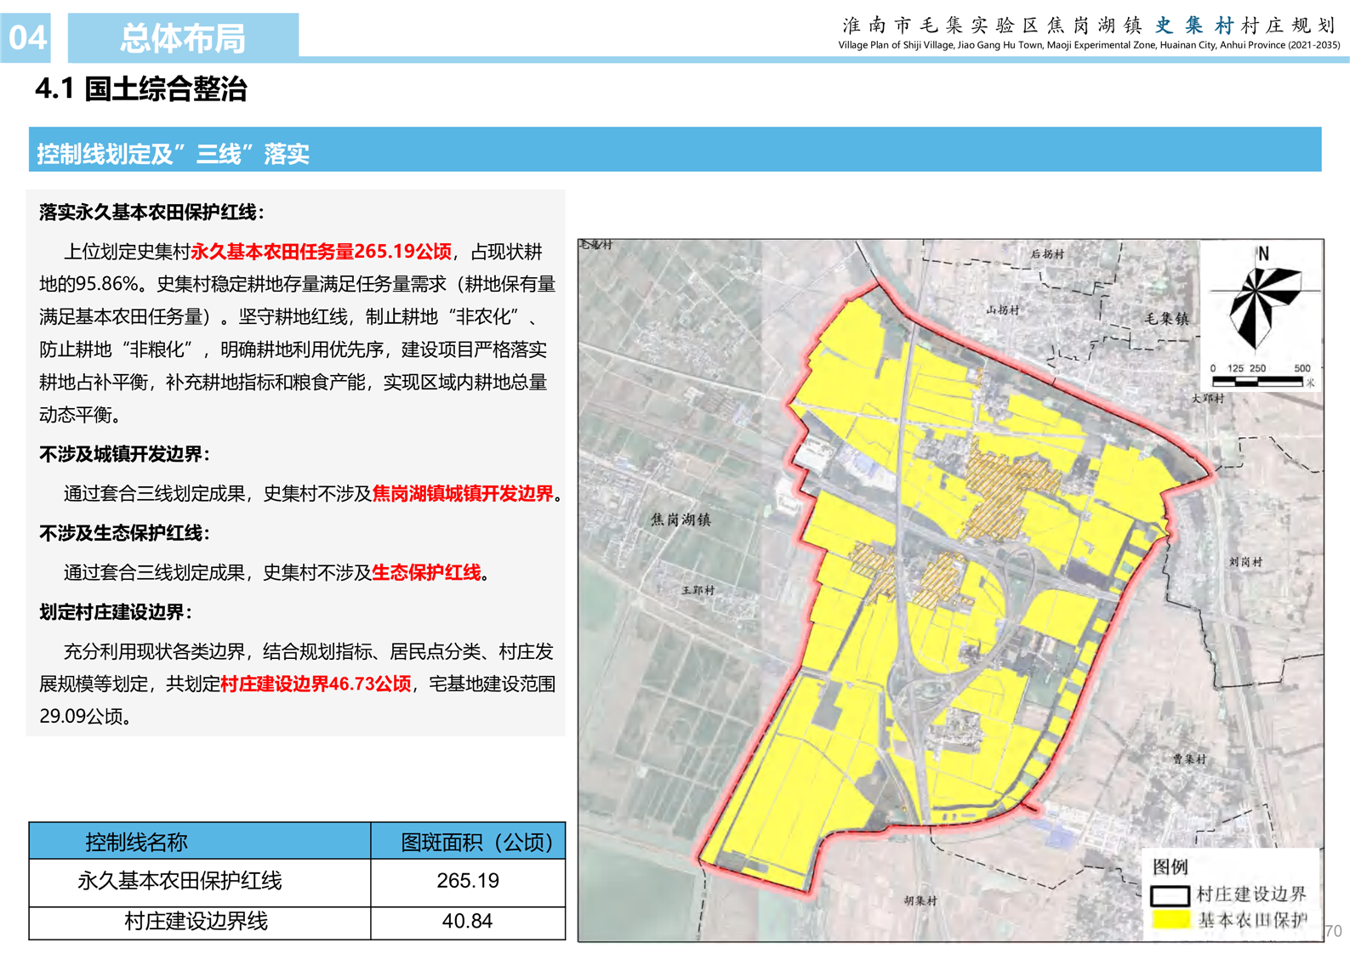
Task: Click the 毛集镇 label on the map
Action: point(1166,320)
